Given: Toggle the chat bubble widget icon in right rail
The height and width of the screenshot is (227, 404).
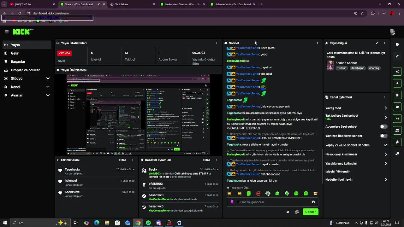Looking at the screenshot, I should click(397, 107).
